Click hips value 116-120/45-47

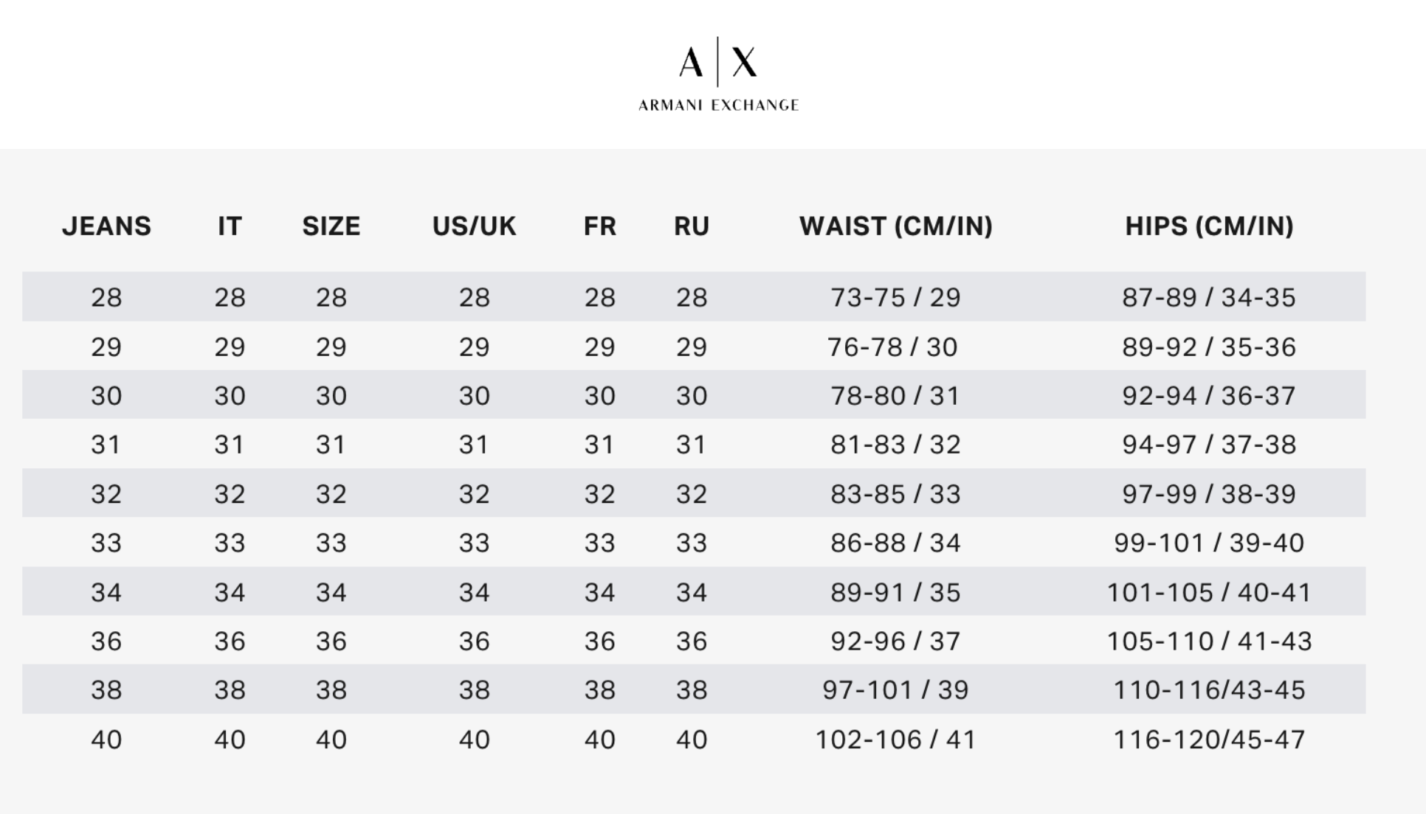click(x=1209, y=740)
